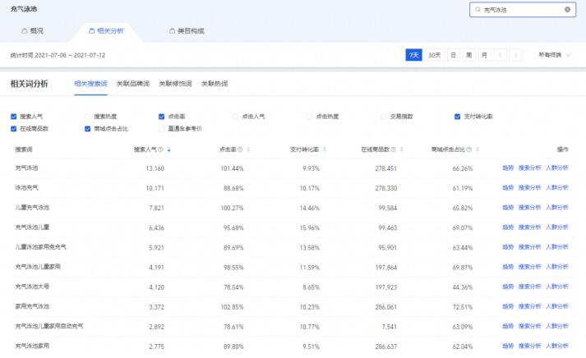Select the 儿童充气泳池 keyword cell

pos(32,208)
